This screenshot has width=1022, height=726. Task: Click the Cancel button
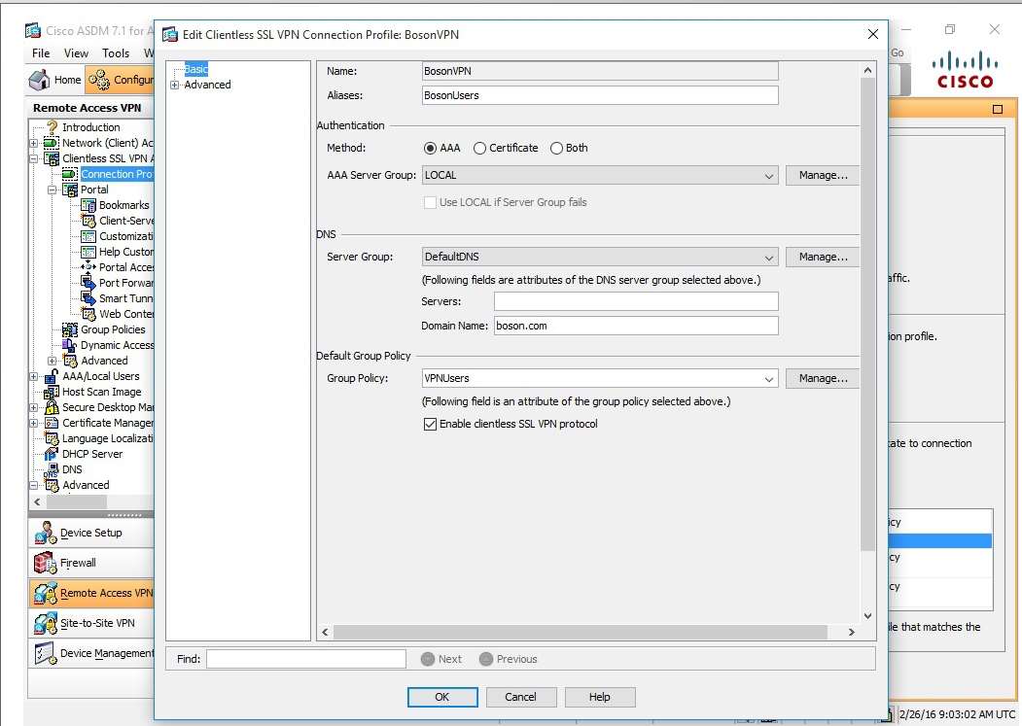(521, 697)
